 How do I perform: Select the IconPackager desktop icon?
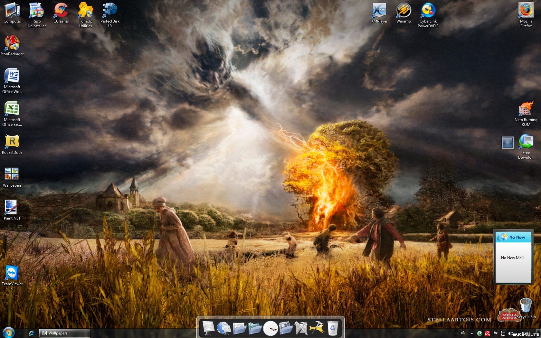click(x=12, y=46)
